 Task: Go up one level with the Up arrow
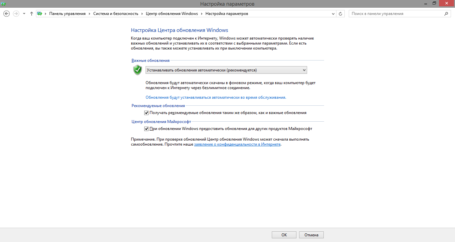[x=32, y=14]
